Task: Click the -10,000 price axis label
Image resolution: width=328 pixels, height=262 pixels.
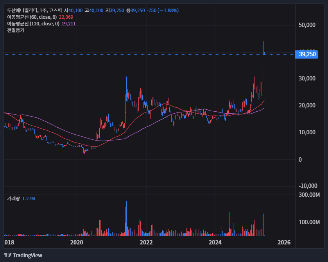Action: coord(308,186)
